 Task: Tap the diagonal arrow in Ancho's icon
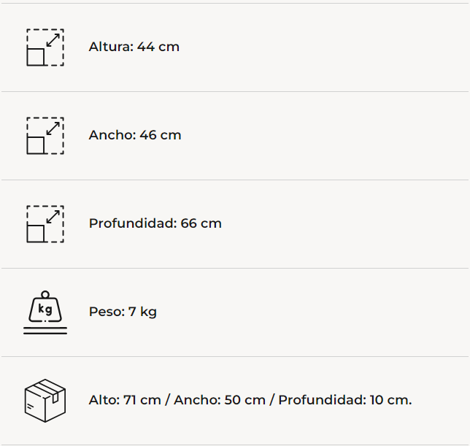point(53,129)
